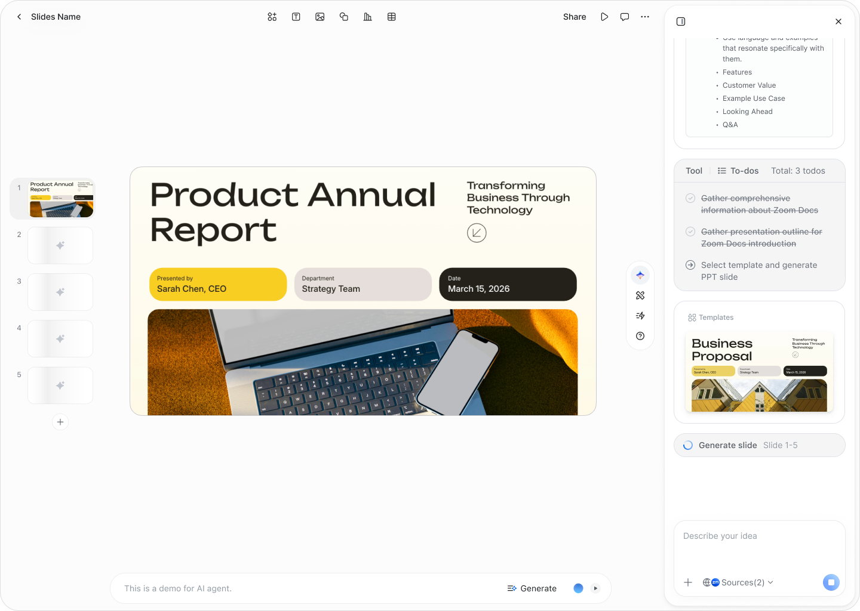Insert a chart into the slide
This screenshot has width=860, height=611.
click(x=368, y=17)
